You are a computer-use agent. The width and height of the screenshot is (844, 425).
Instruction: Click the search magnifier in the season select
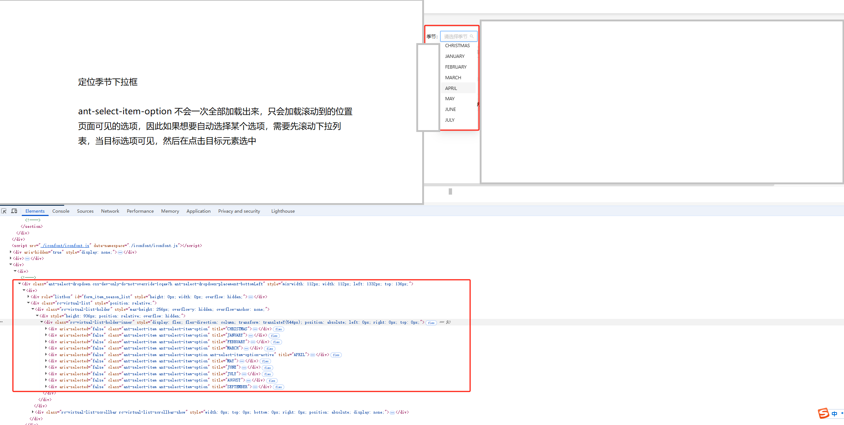pyautogui.click(x=472, y=36)
